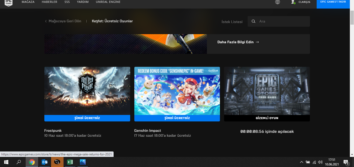Screen dimensions: 354x167
Task: Open the orange taskbar app icon
Action: click(57, 162)
